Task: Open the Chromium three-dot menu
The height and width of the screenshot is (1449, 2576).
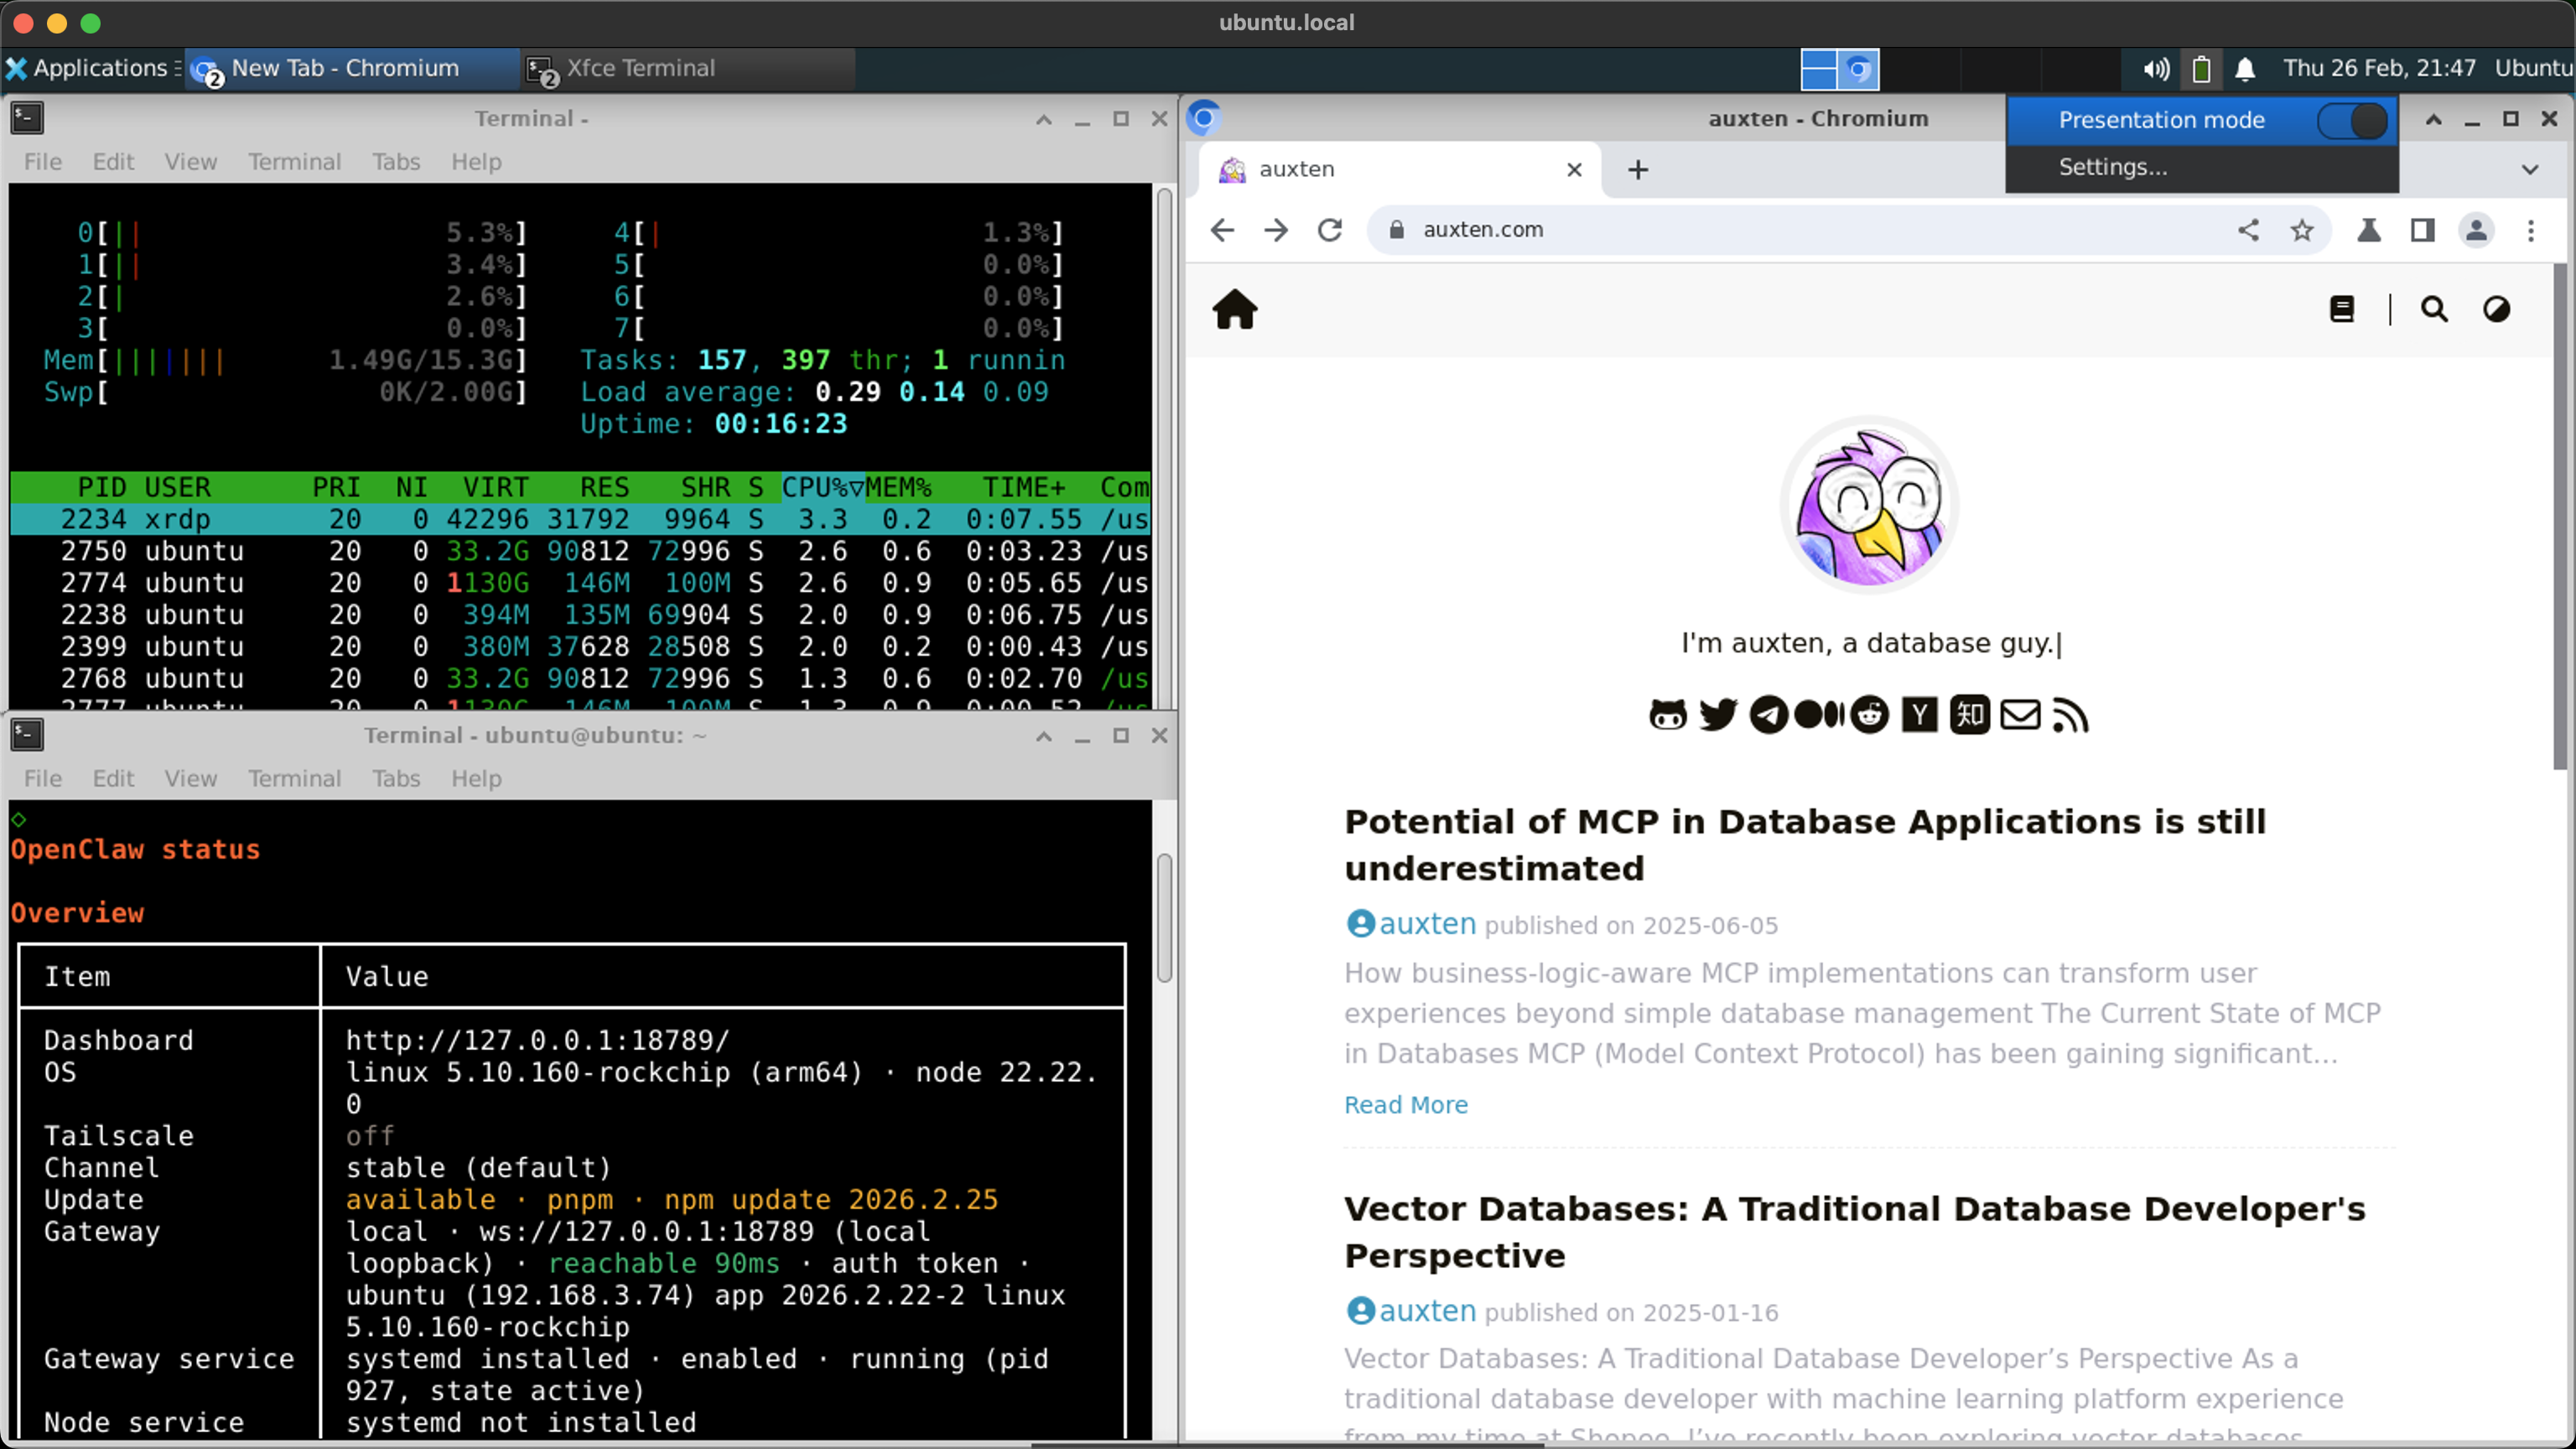Action: coord(2531,230)
